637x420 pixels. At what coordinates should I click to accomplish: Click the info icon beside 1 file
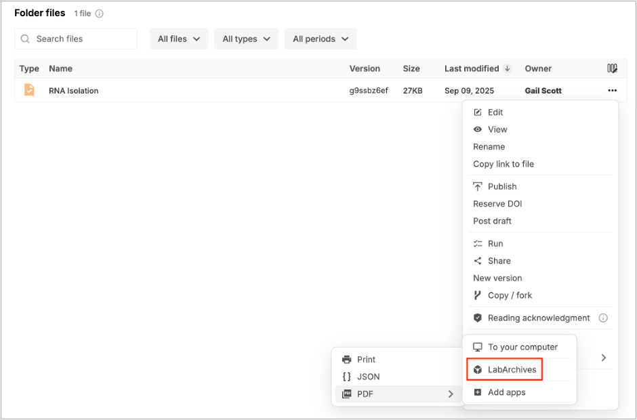click(100, 14)
